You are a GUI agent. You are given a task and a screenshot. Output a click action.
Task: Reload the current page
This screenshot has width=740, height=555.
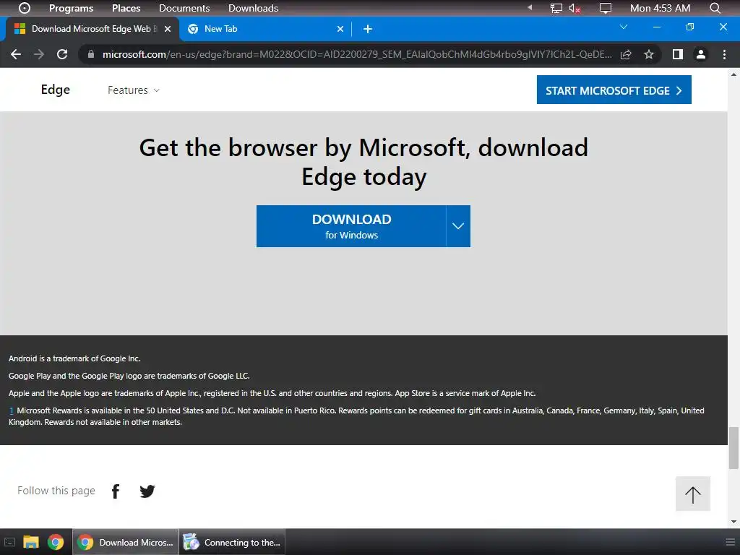tap(62, 54)
